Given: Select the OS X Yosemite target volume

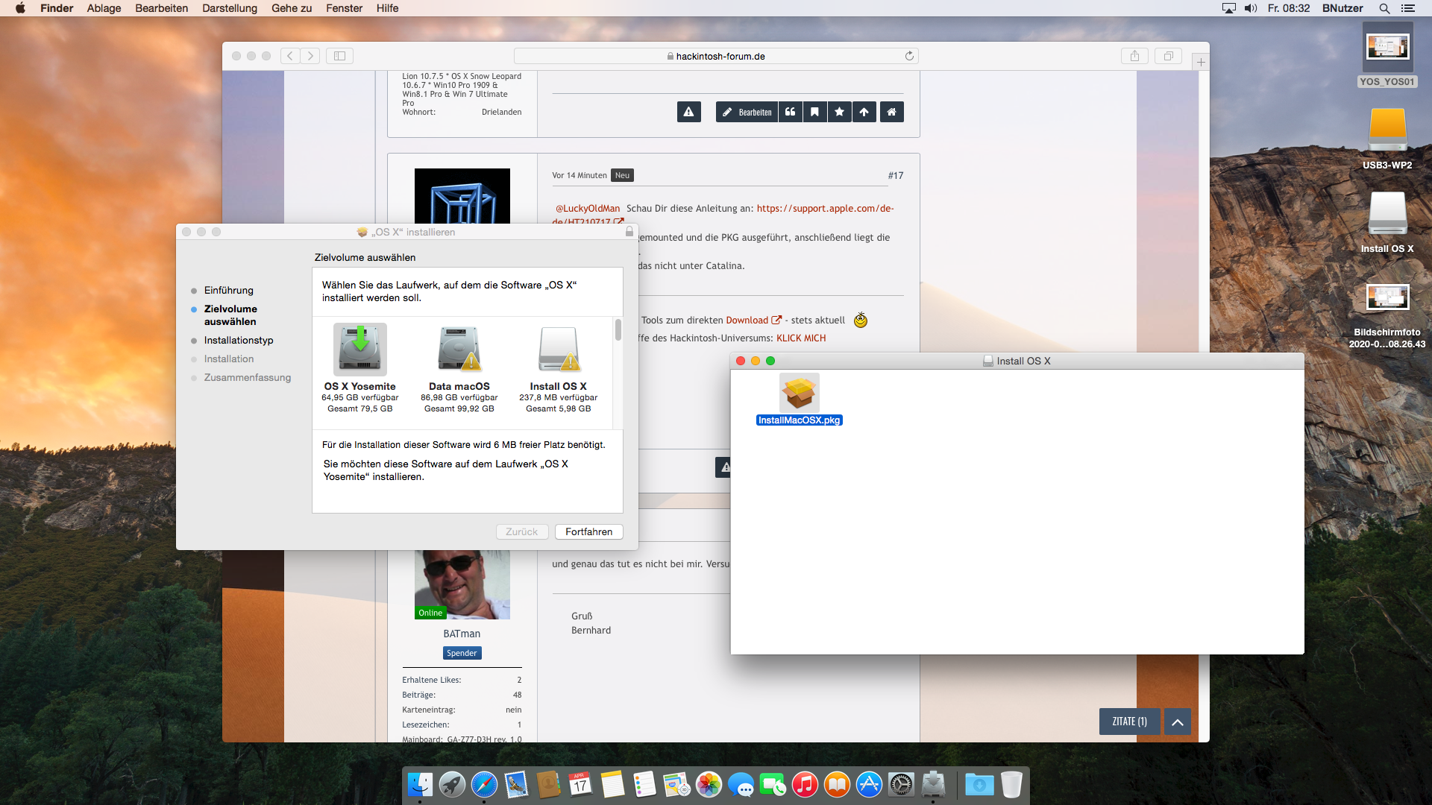Looking at the screenshot, I should tap(359, 350).
